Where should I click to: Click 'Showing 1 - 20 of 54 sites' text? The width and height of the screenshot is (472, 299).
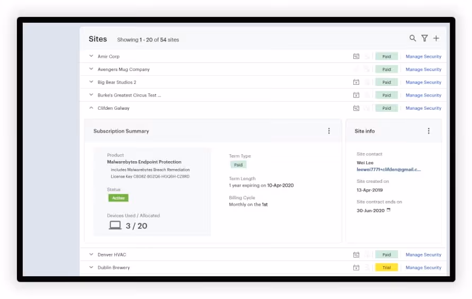(148, 40)
